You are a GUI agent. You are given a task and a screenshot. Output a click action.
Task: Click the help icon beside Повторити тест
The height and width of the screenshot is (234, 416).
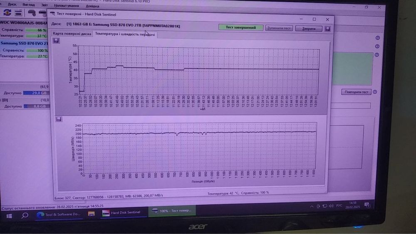tap(375, 92)
